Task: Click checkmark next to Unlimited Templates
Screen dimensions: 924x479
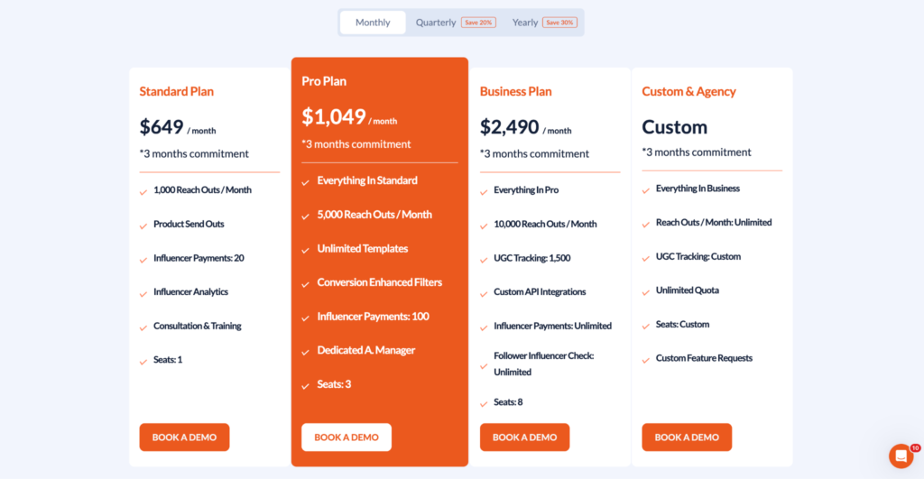Action: pos(306,250)
